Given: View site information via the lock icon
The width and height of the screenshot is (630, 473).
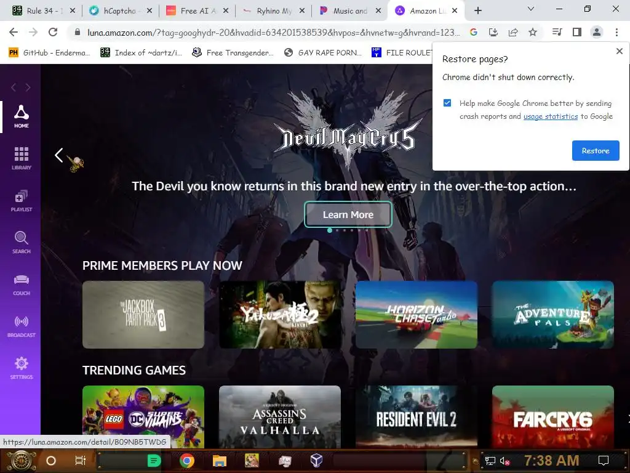Looking at the screenshot, I should pos(77,32).
